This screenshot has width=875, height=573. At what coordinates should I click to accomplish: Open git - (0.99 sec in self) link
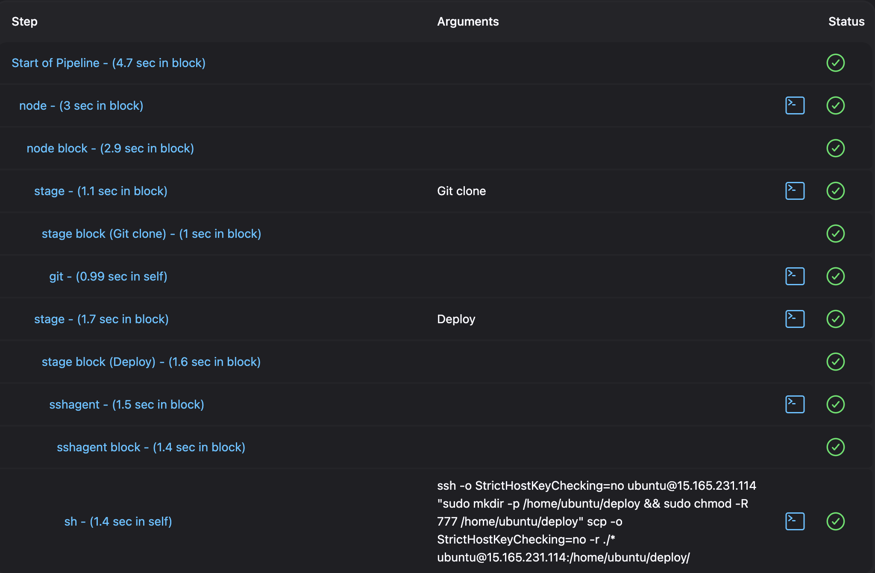(x=108, y=276)
